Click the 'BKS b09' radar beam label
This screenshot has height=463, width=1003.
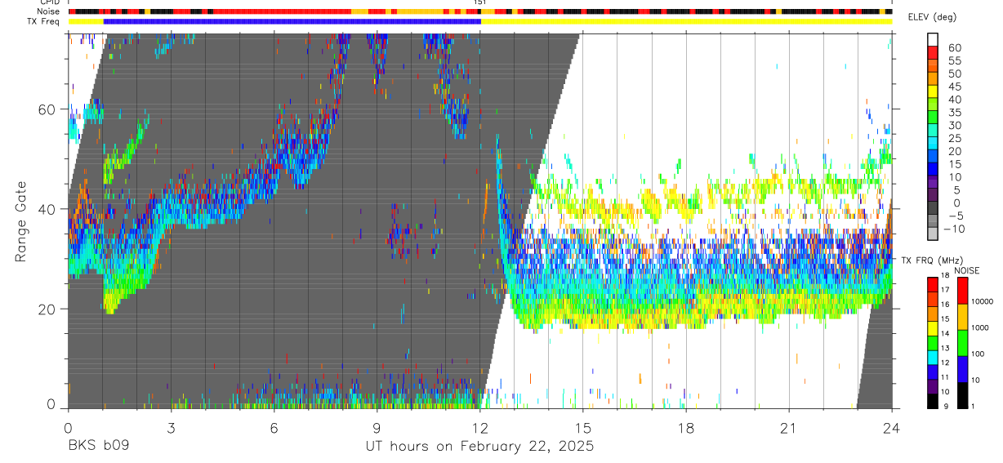(98, 447)
